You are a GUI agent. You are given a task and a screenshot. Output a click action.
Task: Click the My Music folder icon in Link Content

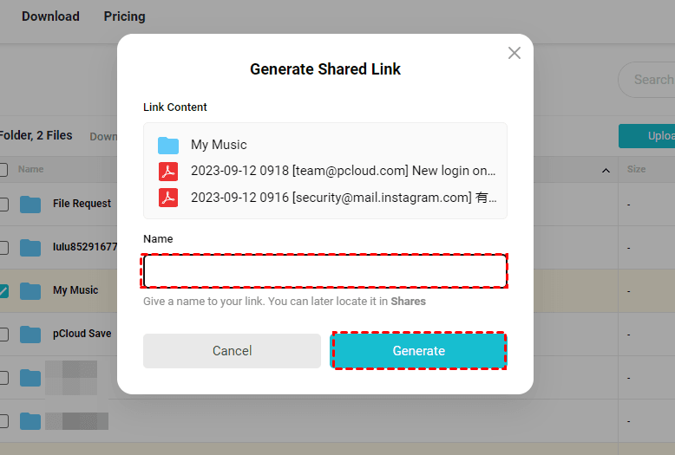168,145
